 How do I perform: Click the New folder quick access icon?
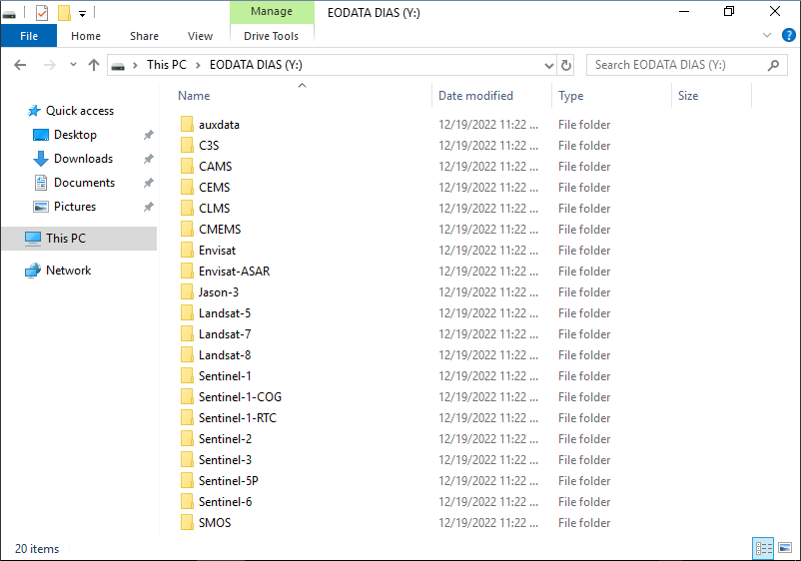[x=64, y=12]
